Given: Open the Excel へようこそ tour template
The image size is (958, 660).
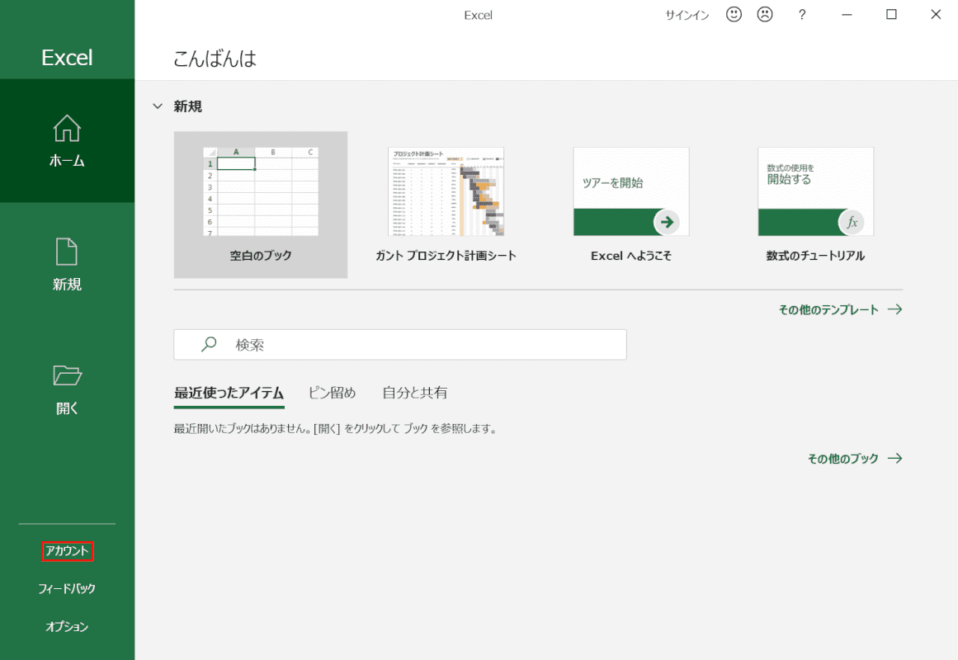Looking at the screenshot, I should pos(631,205).
